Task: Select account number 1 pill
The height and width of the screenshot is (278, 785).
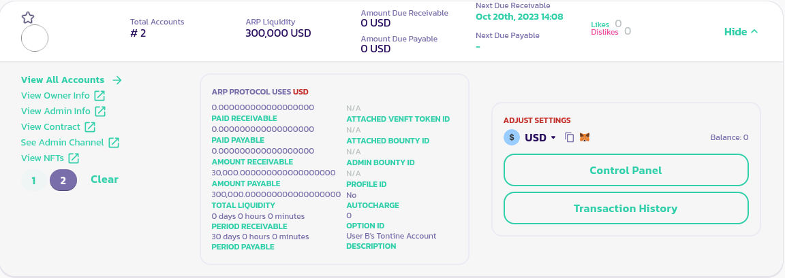Action: (x=34, y=180)
